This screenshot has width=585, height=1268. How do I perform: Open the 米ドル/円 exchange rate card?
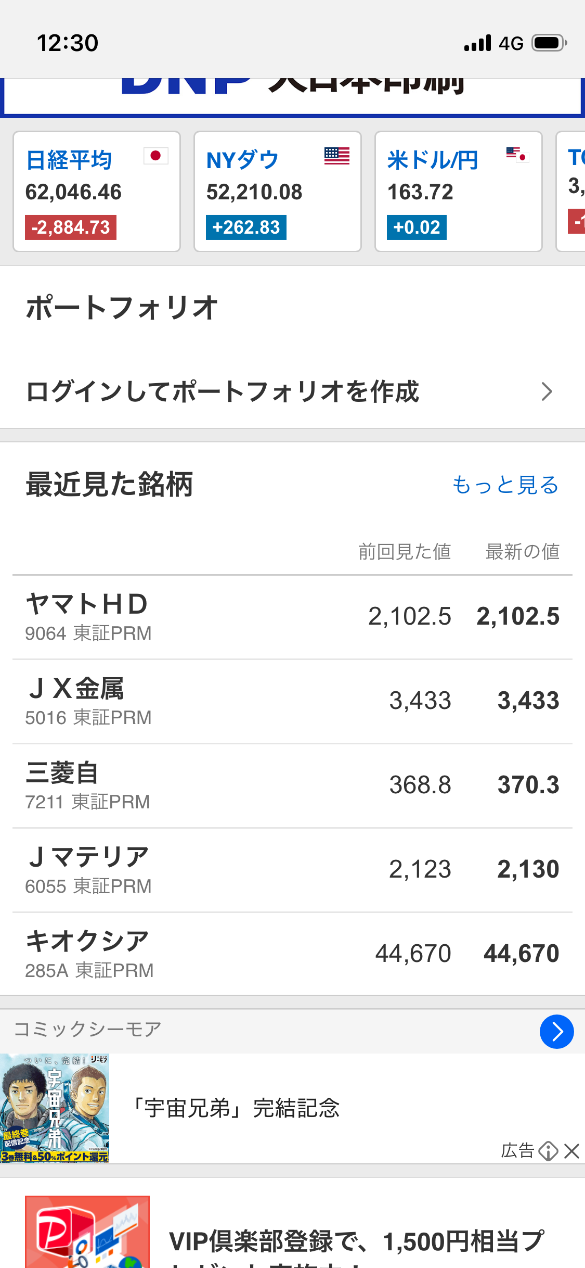click(x=459, y=192)
